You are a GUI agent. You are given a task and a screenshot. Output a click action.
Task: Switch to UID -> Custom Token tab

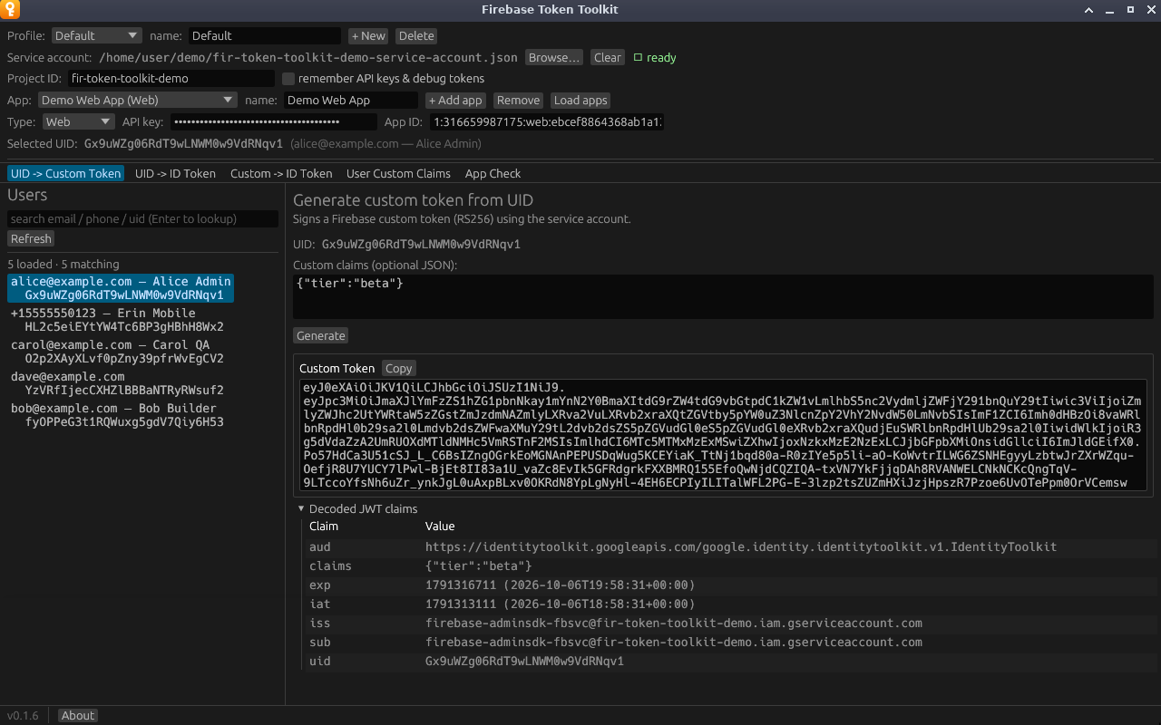pos(65,173)
